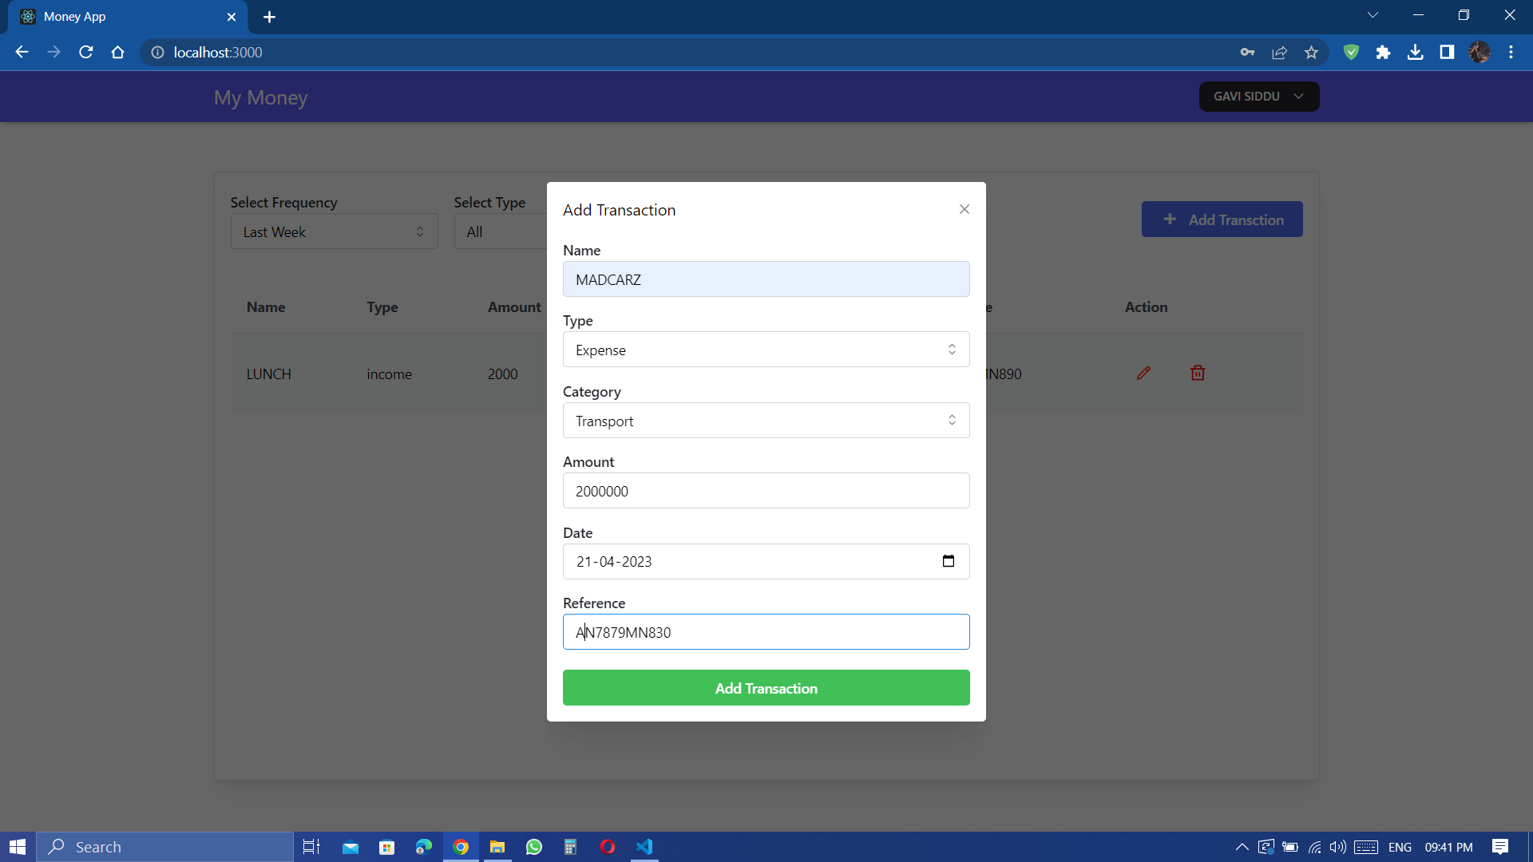Click inside the Reference input field
This screenshot has width=1533, height=862.
tap(766, 631)
